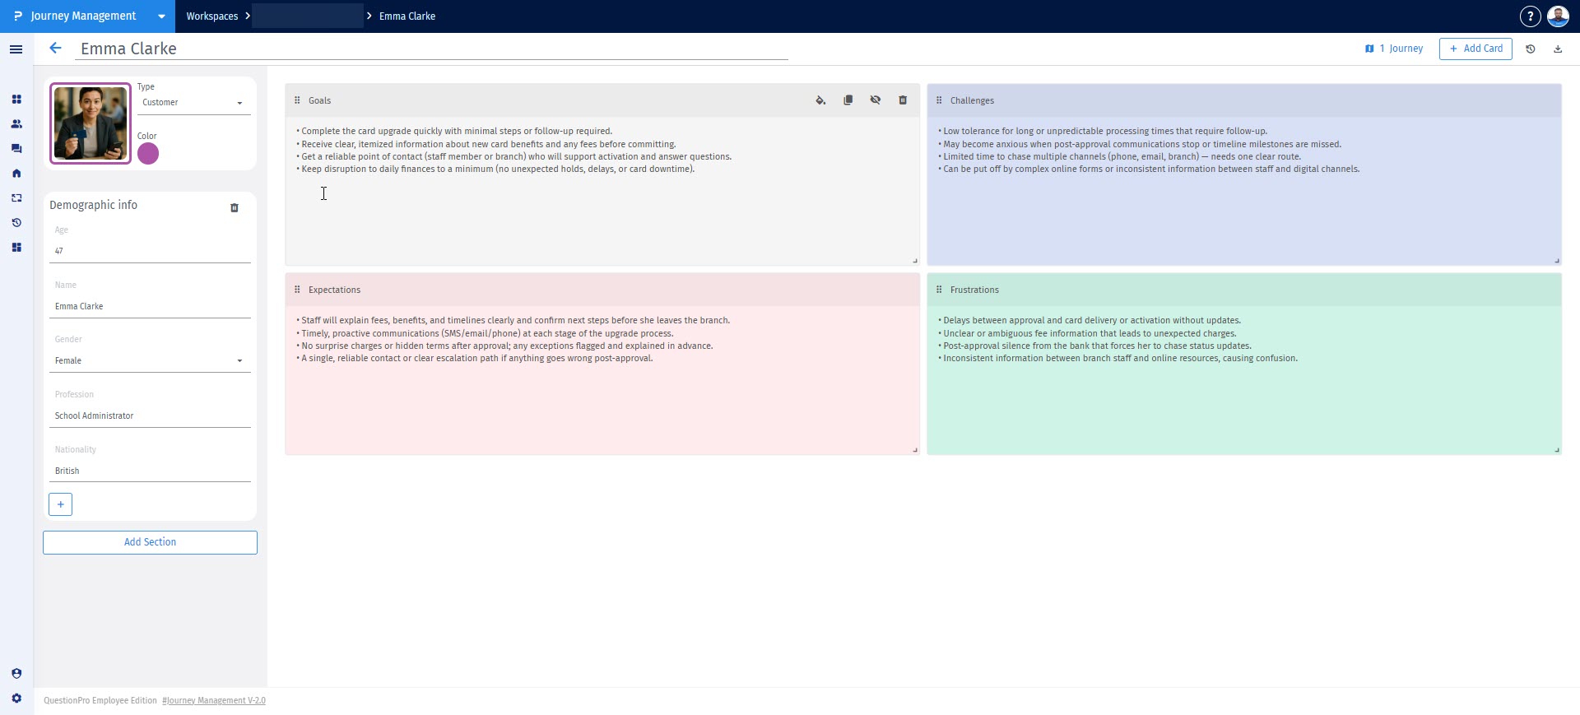Image resolution: width=1580 pixels, height=715 pixels.
Task: Click the persona title field Emma Clarke
Action: click(x=431, y=49)
